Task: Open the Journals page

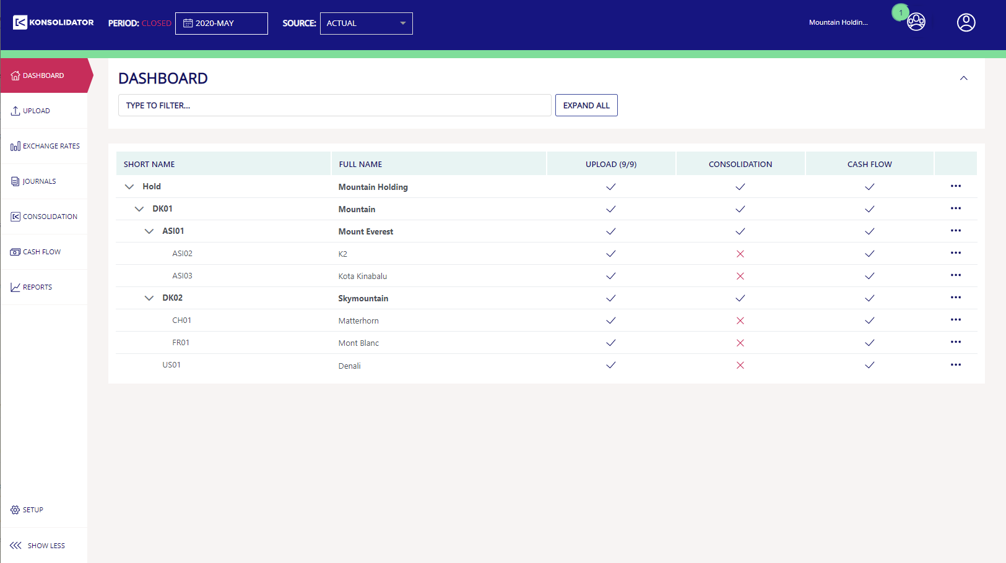Action: click(x=40, y=181)
